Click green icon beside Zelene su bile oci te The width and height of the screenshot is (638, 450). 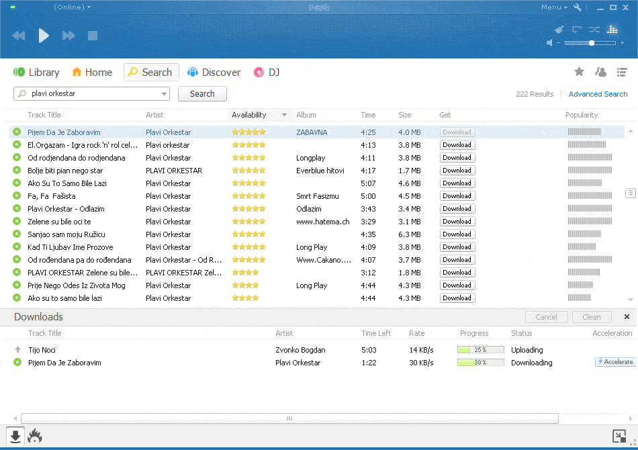[x=17, y=221]
